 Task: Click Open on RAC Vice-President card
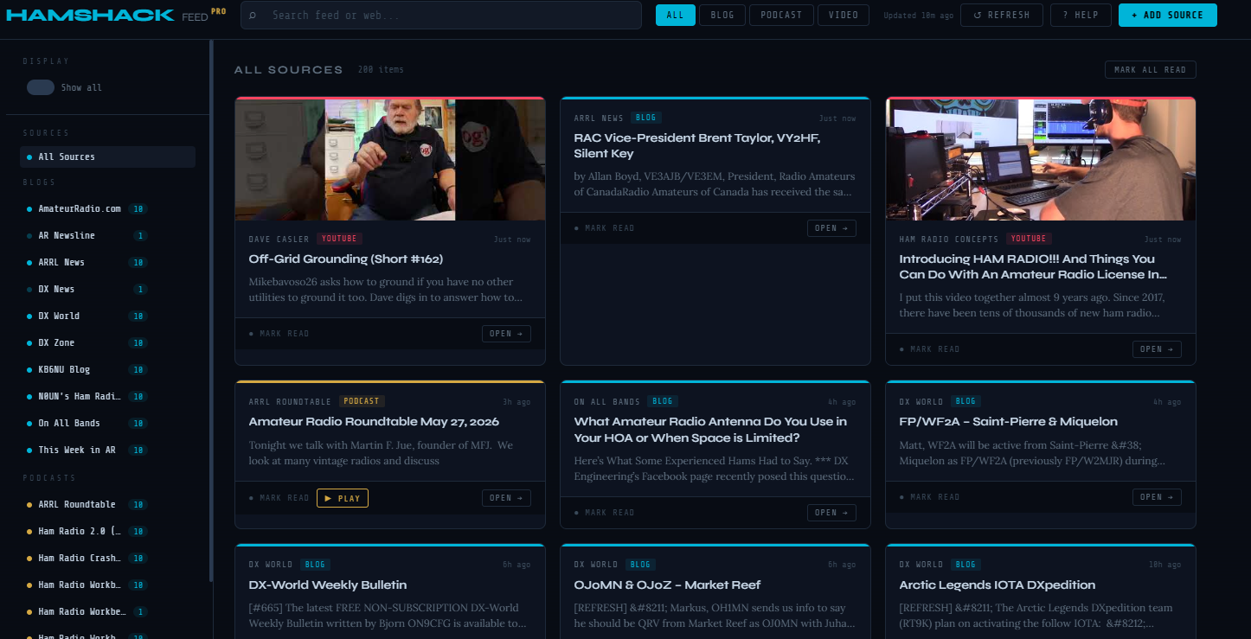831,228
